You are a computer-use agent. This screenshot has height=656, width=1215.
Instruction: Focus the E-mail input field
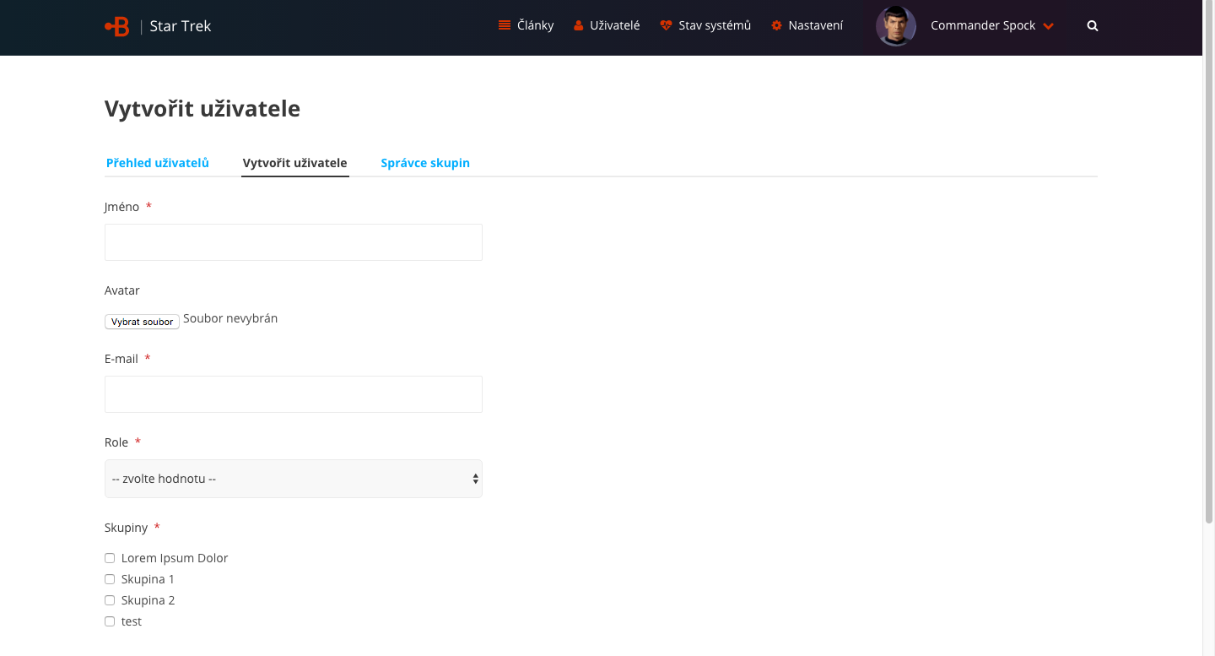294,394
